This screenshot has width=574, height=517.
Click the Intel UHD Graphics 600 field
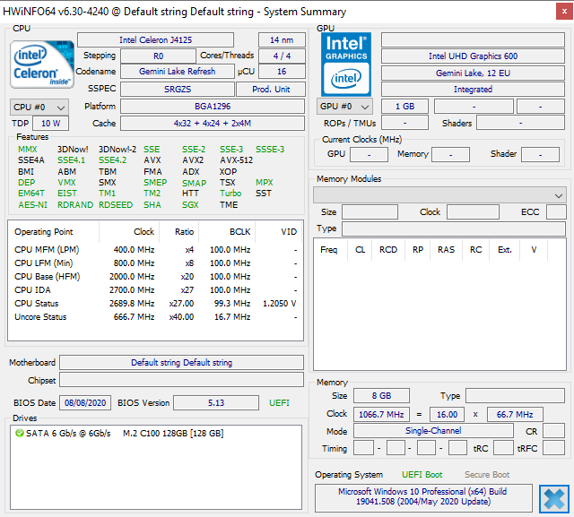pyautogui.click(x=473, y=56)
